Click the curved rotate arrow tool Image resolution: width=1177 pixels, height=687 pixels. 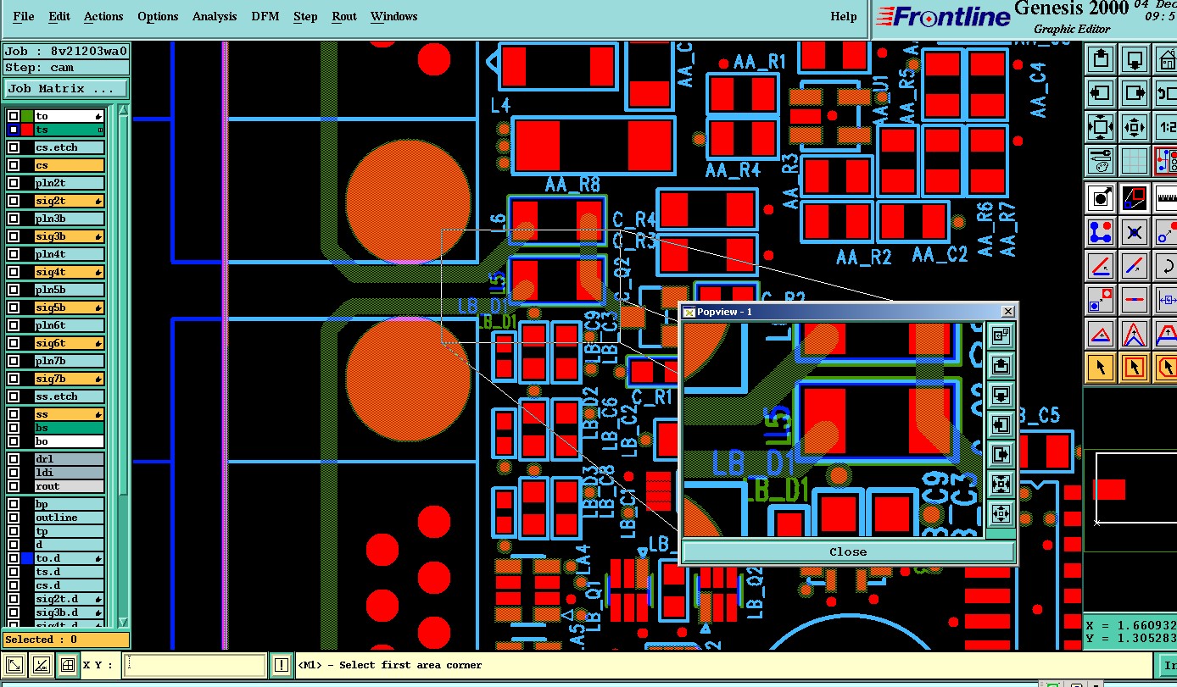tap(1166, 265)
